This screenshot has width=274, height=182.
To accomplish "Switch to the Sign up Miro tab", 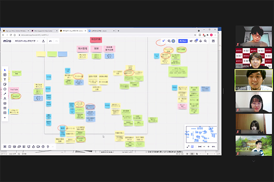I will tap(16, 31).
